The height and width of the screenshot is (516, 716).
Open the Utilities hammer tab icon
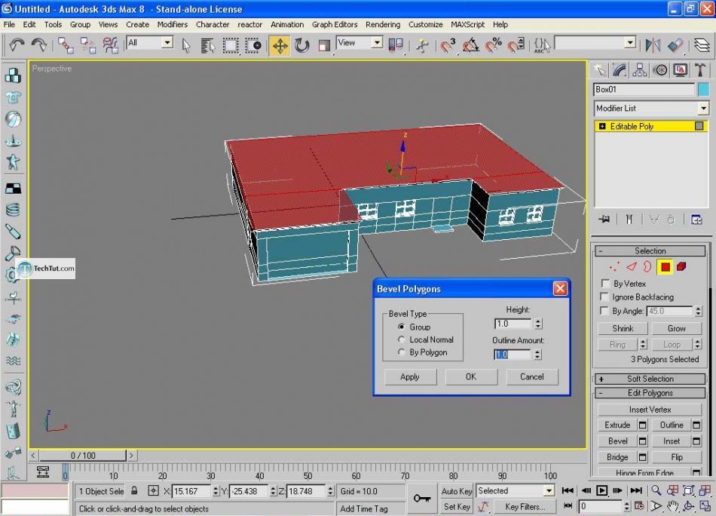point(700,70)
